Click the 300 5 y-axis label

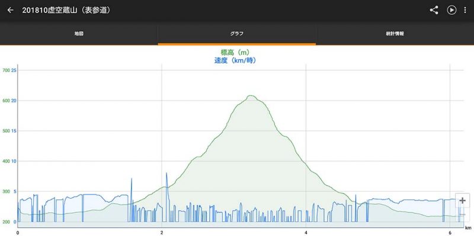tap(9, 191)
